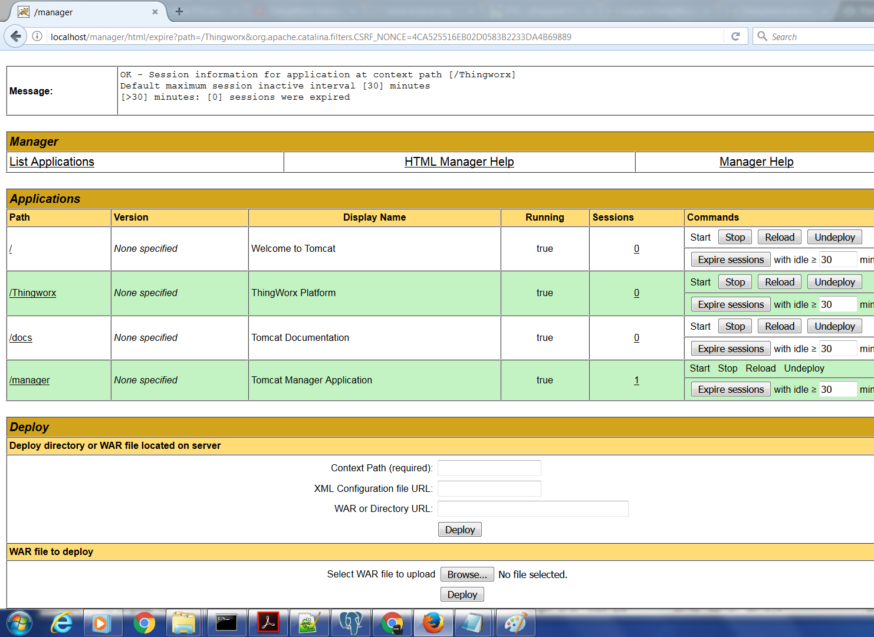The height and width of the screenshot is (637, 874).
Task: Click the idle minutes field for /Thingworx
Action: [837, 304]
